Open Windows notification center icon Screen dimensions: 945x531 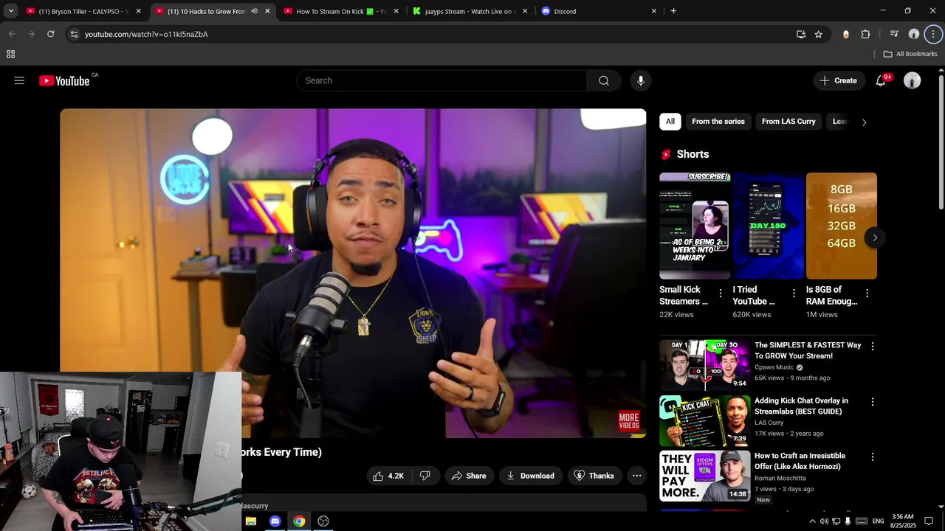[x=929, y=521]
